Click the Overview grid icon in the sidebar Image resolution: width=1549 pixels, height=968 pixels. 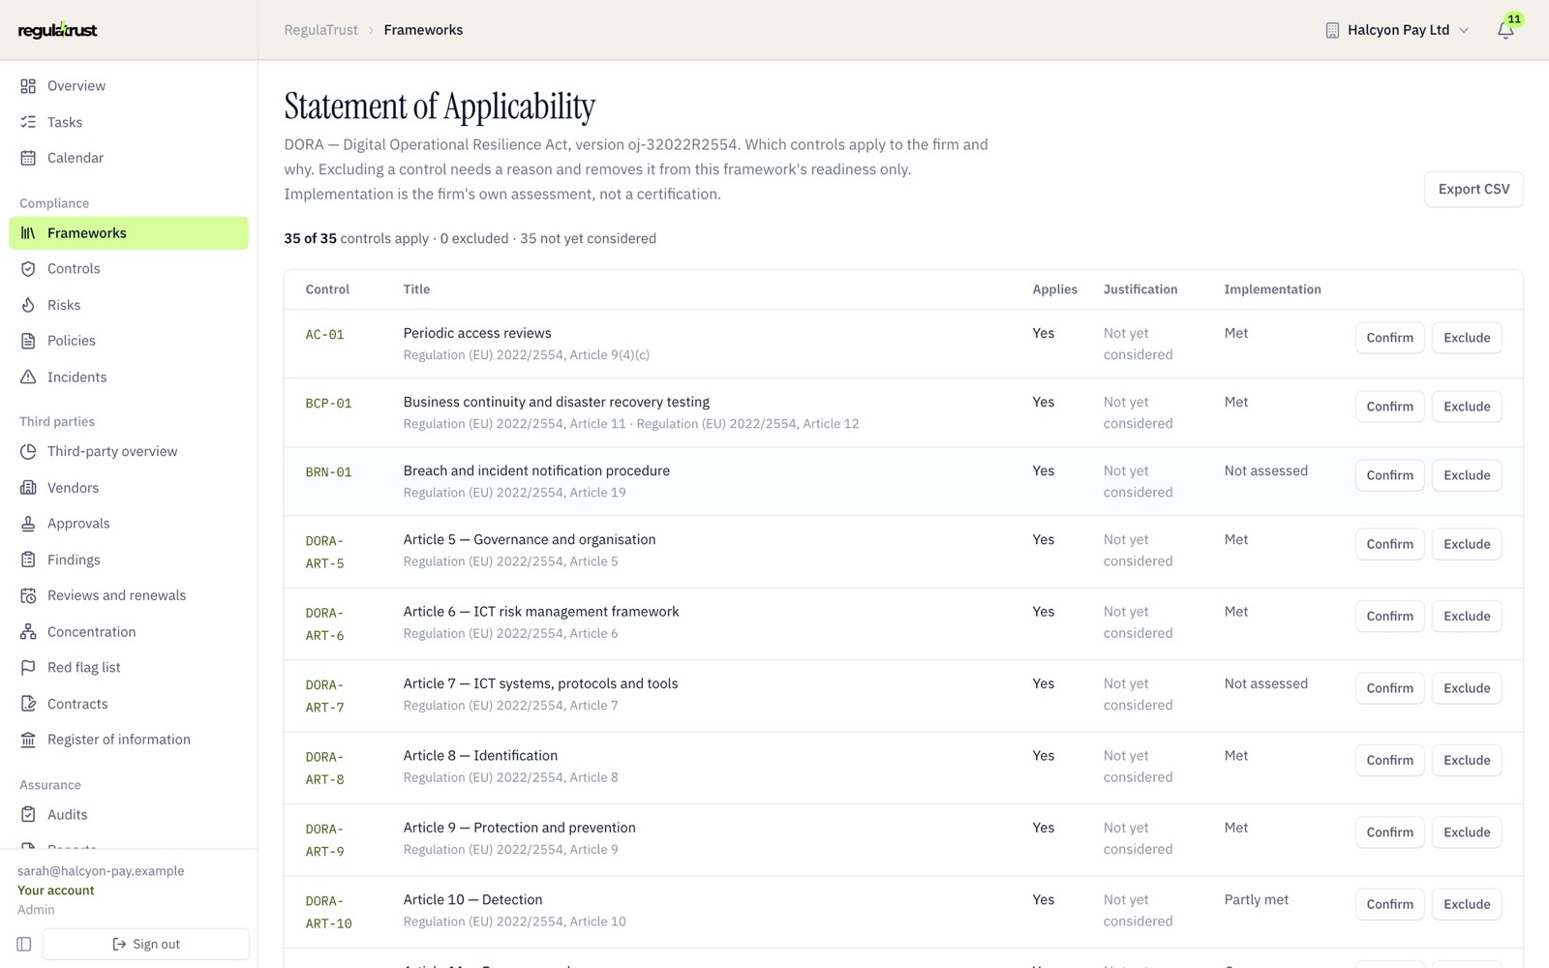tap(28, 86)
